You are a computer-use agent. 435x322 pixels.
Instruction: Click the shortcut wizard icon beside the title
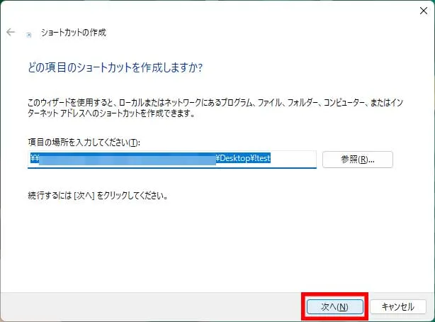(28, 33)
